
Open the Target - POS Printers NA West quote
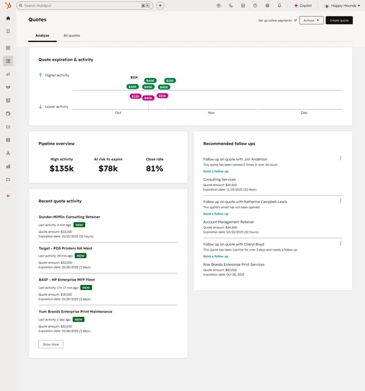click(65, 248)
